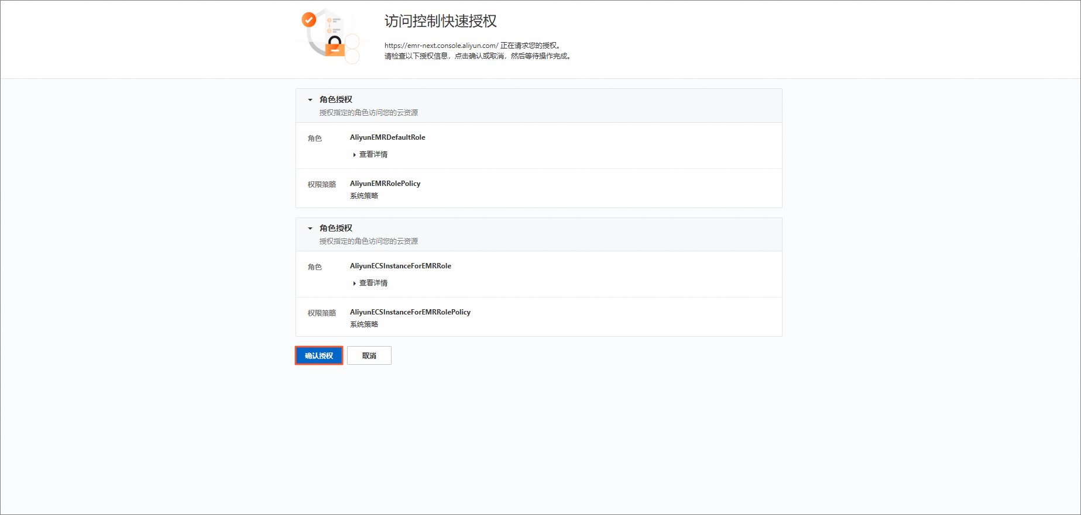
Task: Click the authorization shield lock illustration
Action: (330, 36)
